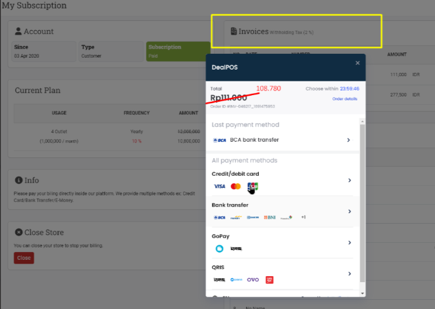This screenshot has height=309, width=435.
Task: Expand QRIS payment chevron
Action: tap(349, 274)
